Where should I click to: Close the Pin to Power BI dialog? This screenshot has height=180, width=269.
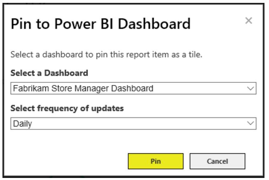(248, 21)
